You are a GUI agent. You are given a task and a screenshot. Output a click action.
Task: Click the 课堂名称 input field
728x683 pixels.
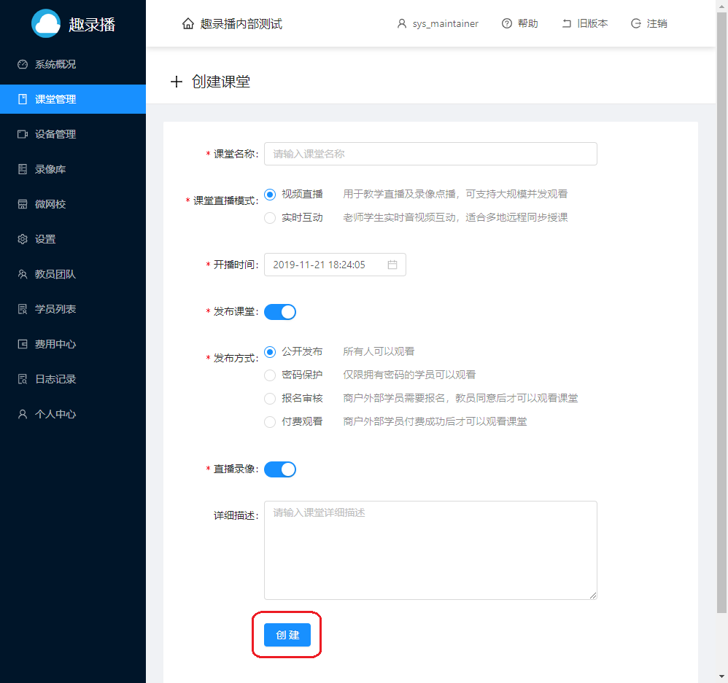point(430,154)
